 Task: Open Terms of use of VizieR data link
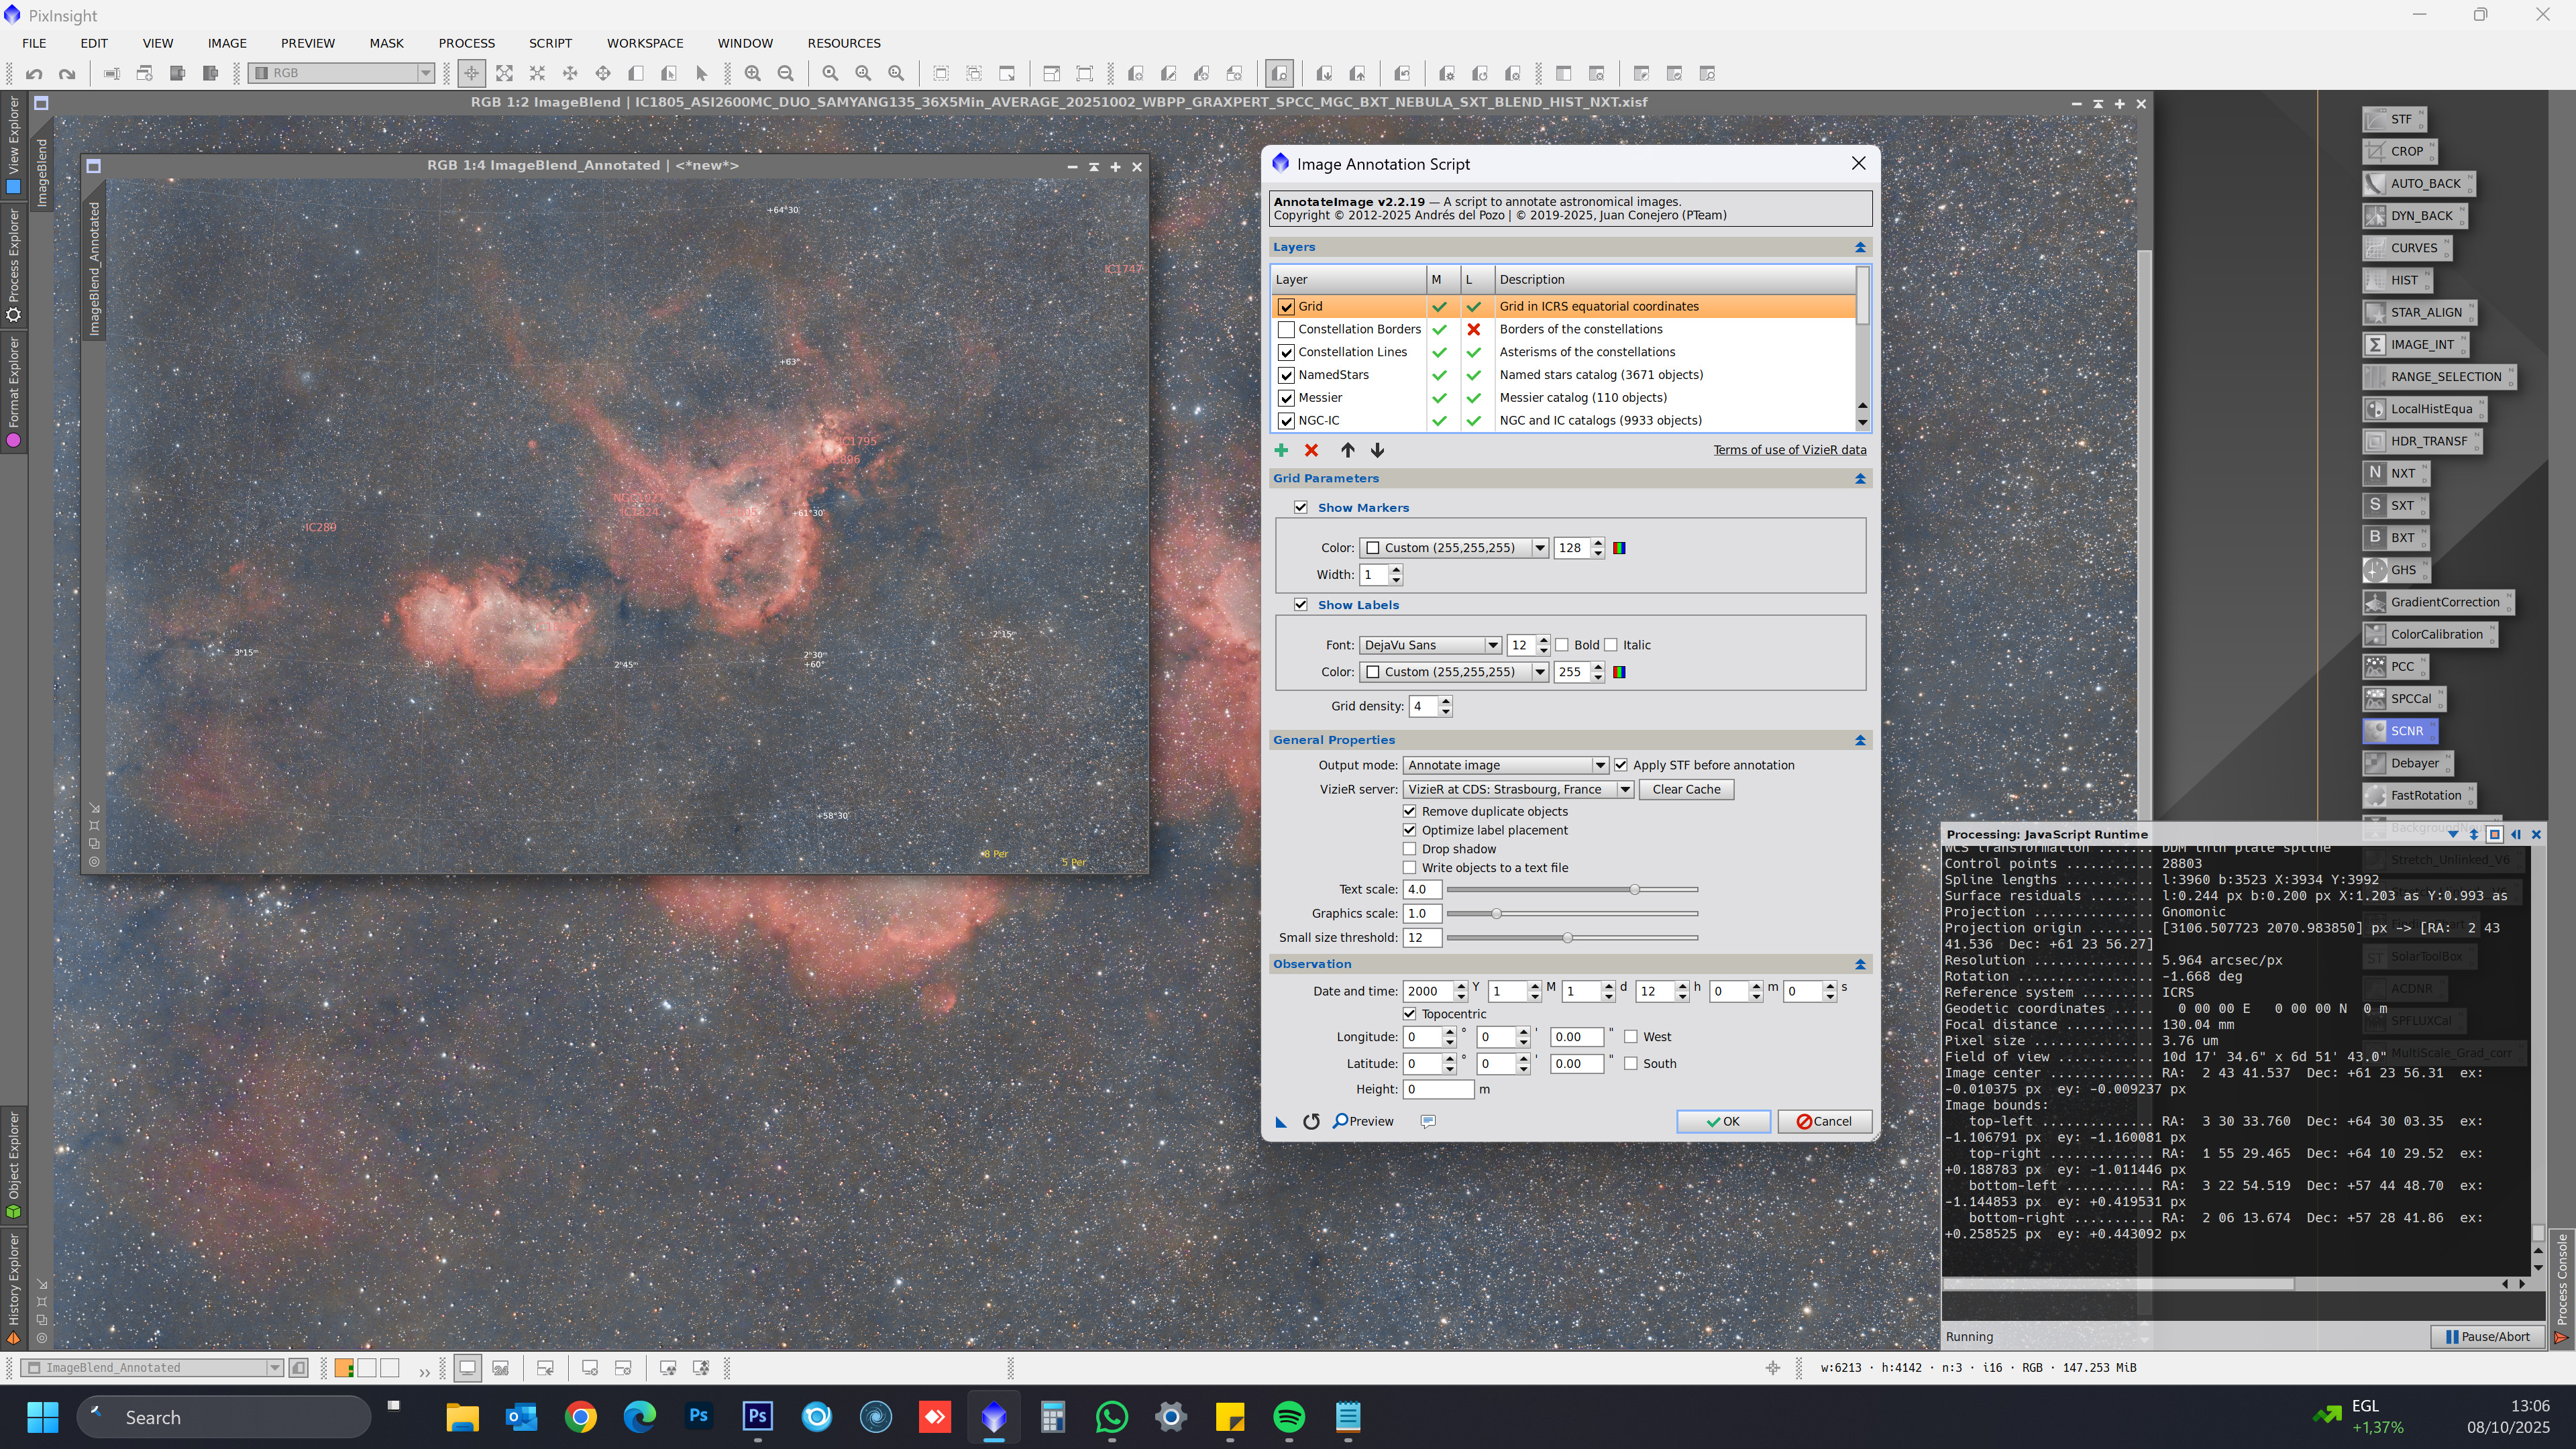click(1789, 450)
